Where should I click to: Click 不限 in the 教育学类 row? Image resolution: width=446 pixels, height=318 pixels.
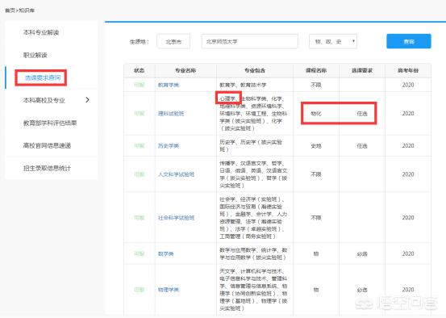(x=316, y=85)
